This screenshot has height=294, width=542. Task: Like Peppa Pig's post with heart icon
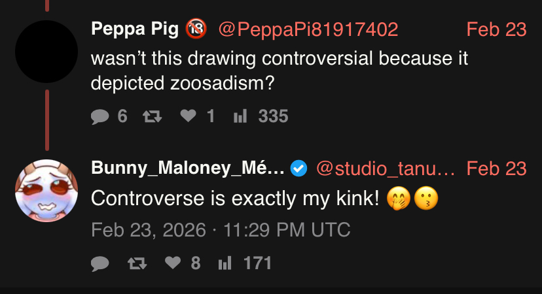click(x=188, y=116)
